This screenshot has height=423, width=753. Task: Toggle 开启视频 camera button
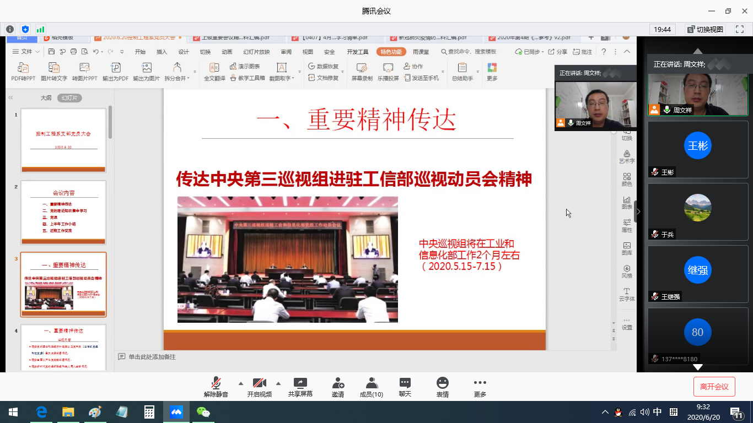tap(259, 383)
